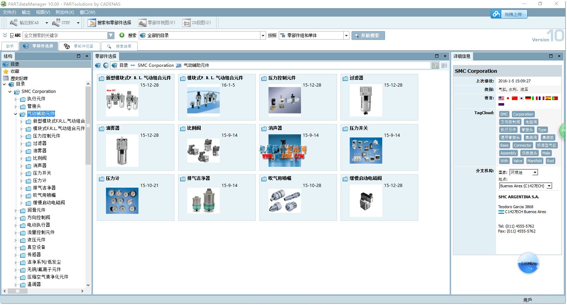Select the Japan flag language

click(508, 98)
